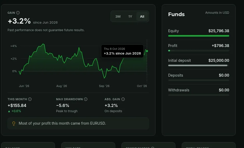Click the past performance disclaimer text

pos(46,30)
